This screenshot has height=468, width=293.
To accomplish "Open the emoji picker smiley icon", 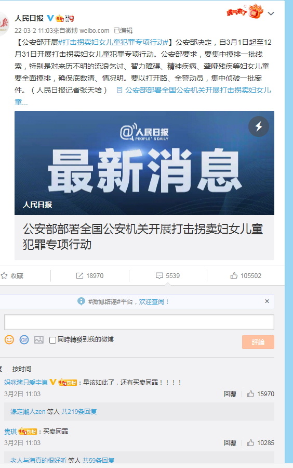I will point(9,339).
